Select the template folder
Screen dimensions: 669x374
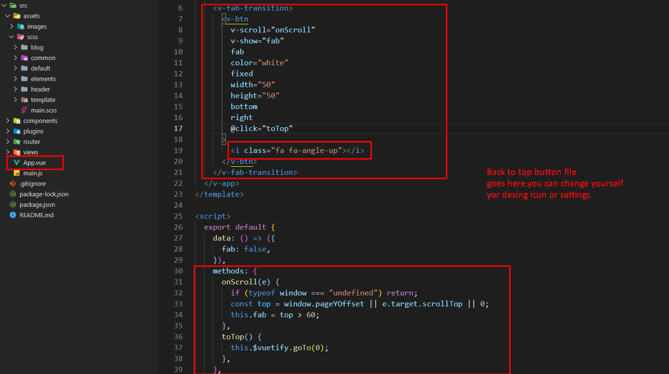click(x=43, y=100)
